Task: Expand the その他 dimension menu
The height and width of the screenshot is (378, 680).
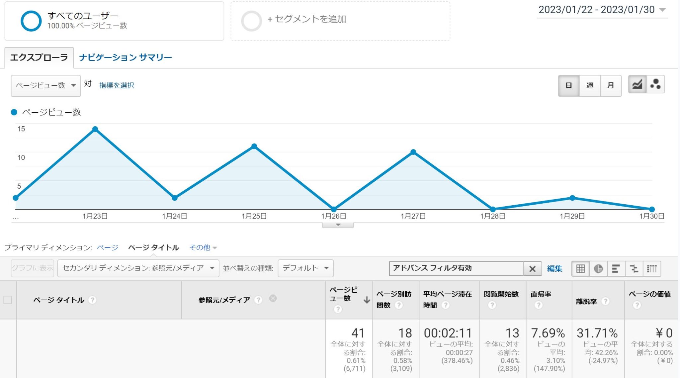Action: [203, 247]
